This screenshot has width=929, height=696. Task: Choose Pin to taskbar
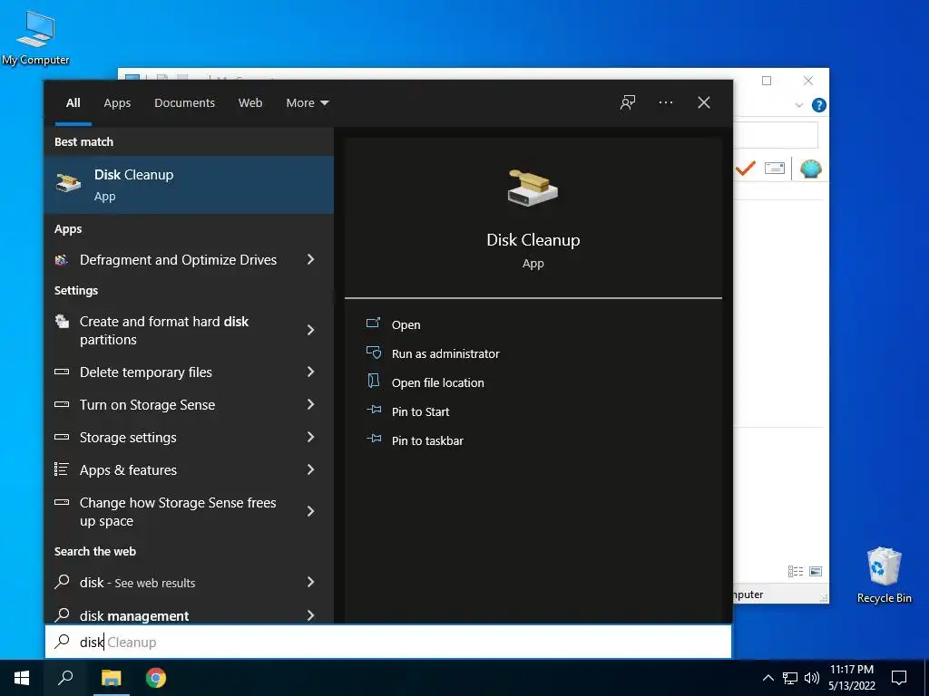click(x=428, y=441)
